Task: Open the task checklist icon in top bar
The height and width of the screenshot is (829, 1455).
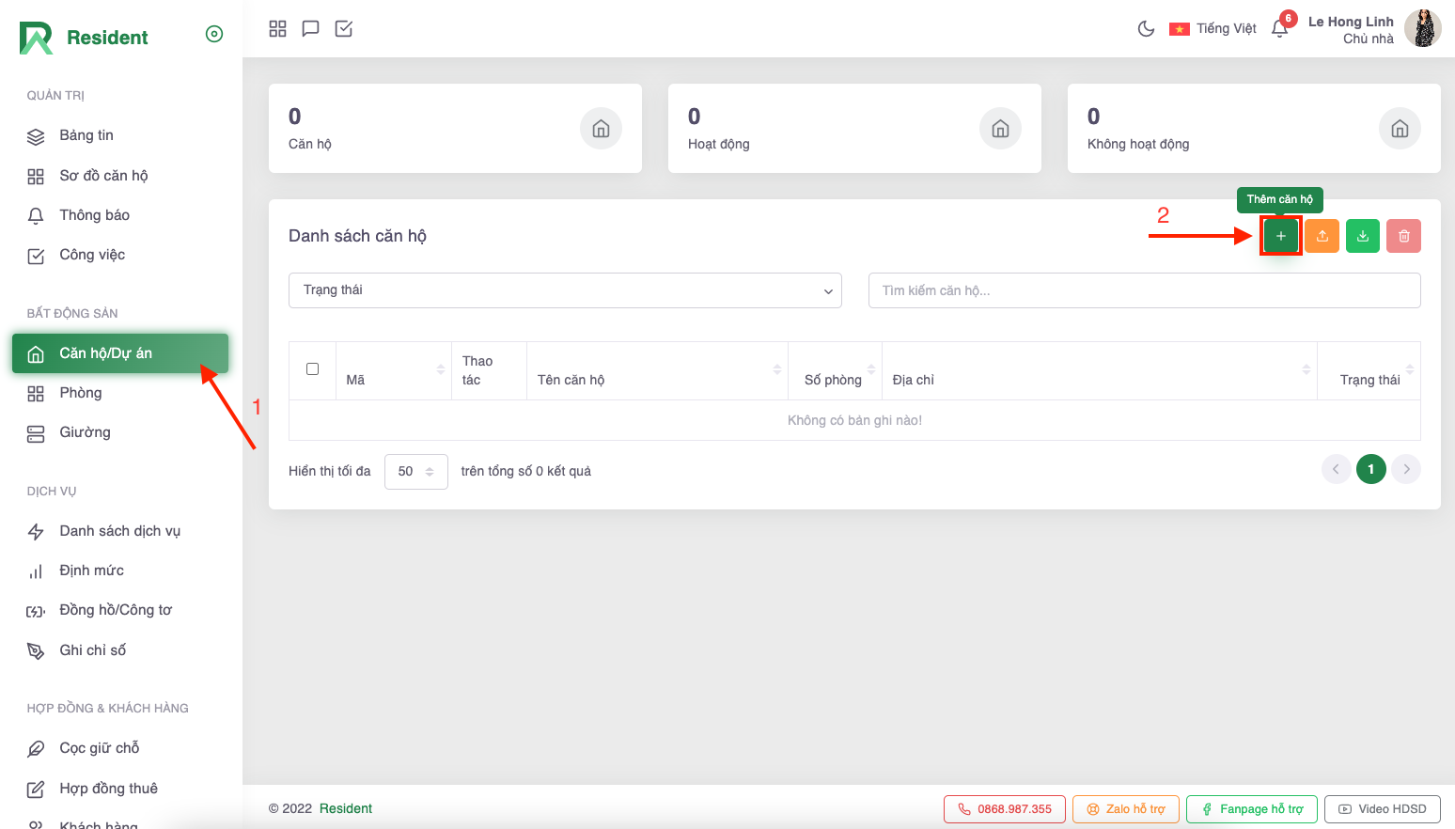Action: click(x=344, y=29)
